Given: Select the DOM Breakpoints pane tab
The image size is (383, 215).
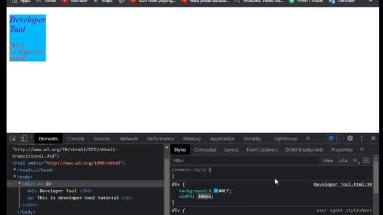Looking at the screenshot, I should [305, 150].
